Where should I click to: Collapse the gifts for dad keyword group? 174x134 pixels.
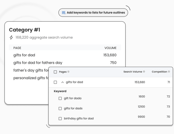[62, 82]
